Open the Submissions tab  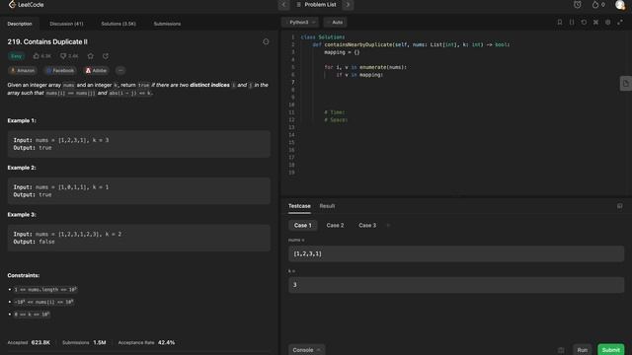tap(167, 24)
